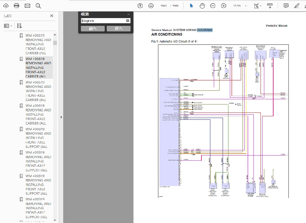Click the upload to cloud icon
306x223 pixels.
pyautogui.click(x=6, y=6)
